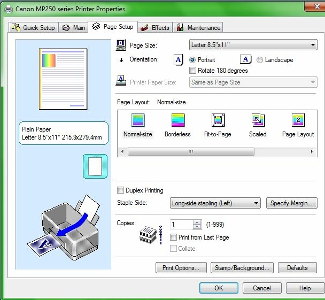Viewport: 325px width, 300px height.
Task: Click the portrait orientation page icon
Action: tap(178, 60)
